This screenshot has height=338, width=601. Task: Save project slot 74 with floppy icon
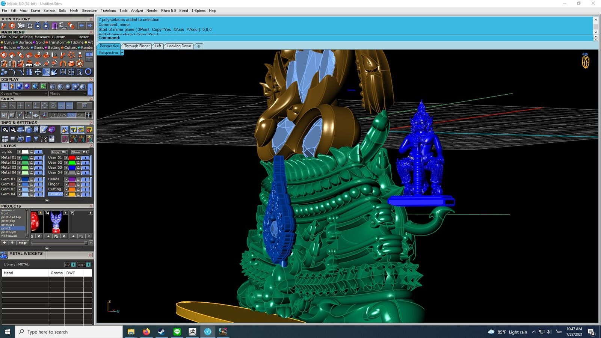tap(56, 236)
